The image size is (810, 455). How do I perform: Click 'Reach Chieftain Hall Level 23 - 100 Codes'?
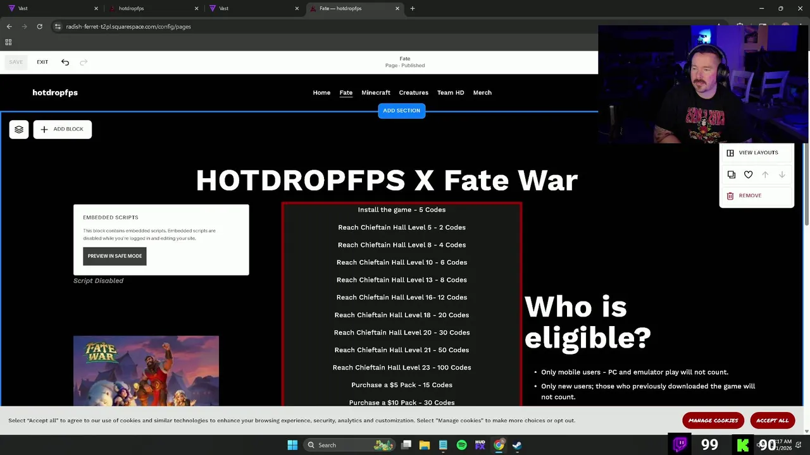pos(402,367)
